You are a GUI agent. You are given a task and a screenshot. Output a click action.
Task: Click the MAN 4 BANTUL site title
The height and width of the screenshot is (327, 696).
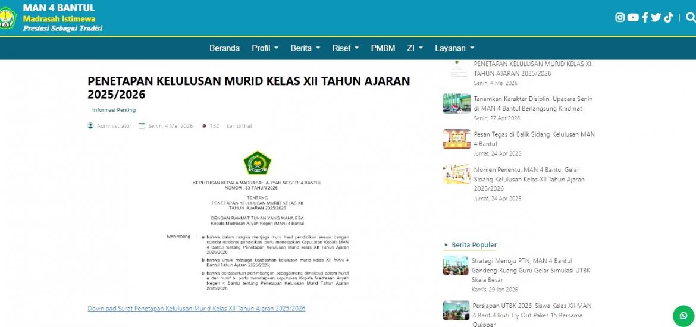tap(59, 8)
